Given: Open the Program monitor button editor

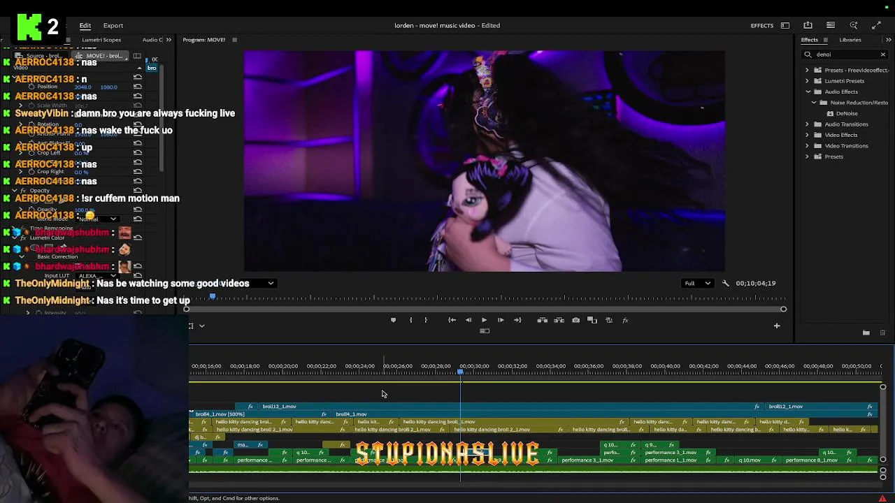Looking at the screenshot, I should click(776, 326).
